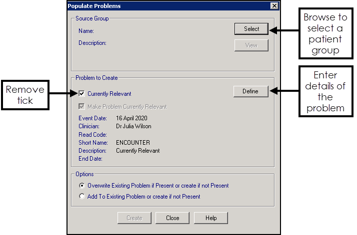Toggle the Make Problem Currently Relevant checkbox

[82, 107]
